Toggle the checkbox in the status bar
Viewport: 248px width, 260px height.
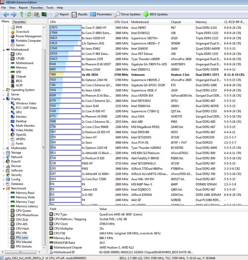click(2, 258)
